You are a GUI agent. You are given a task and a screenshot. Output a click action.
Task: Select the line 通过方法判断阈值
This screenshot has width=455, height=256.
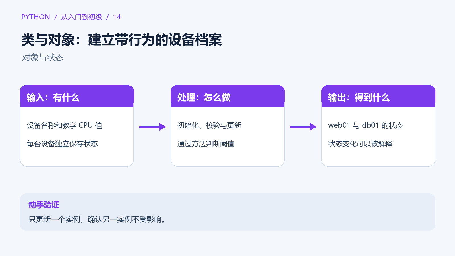[x=206, y=144]
